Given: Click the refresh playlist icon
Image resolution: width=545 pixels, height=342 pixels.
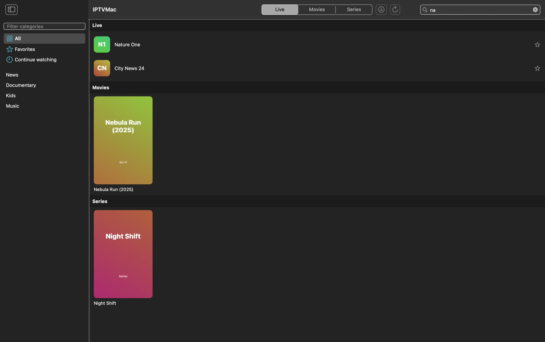Looking at the screenshot, I should pos(395,10).
